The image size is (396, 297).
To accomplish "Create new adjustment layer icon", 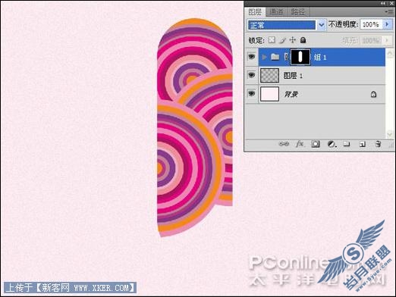I will coord(332,144).
